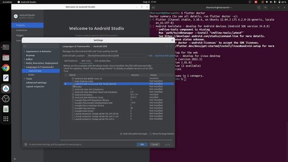Show Applications grid in the dock
The height and width of the screenshot is (162, 288).
pyautogui.click(x=6, y=119)
